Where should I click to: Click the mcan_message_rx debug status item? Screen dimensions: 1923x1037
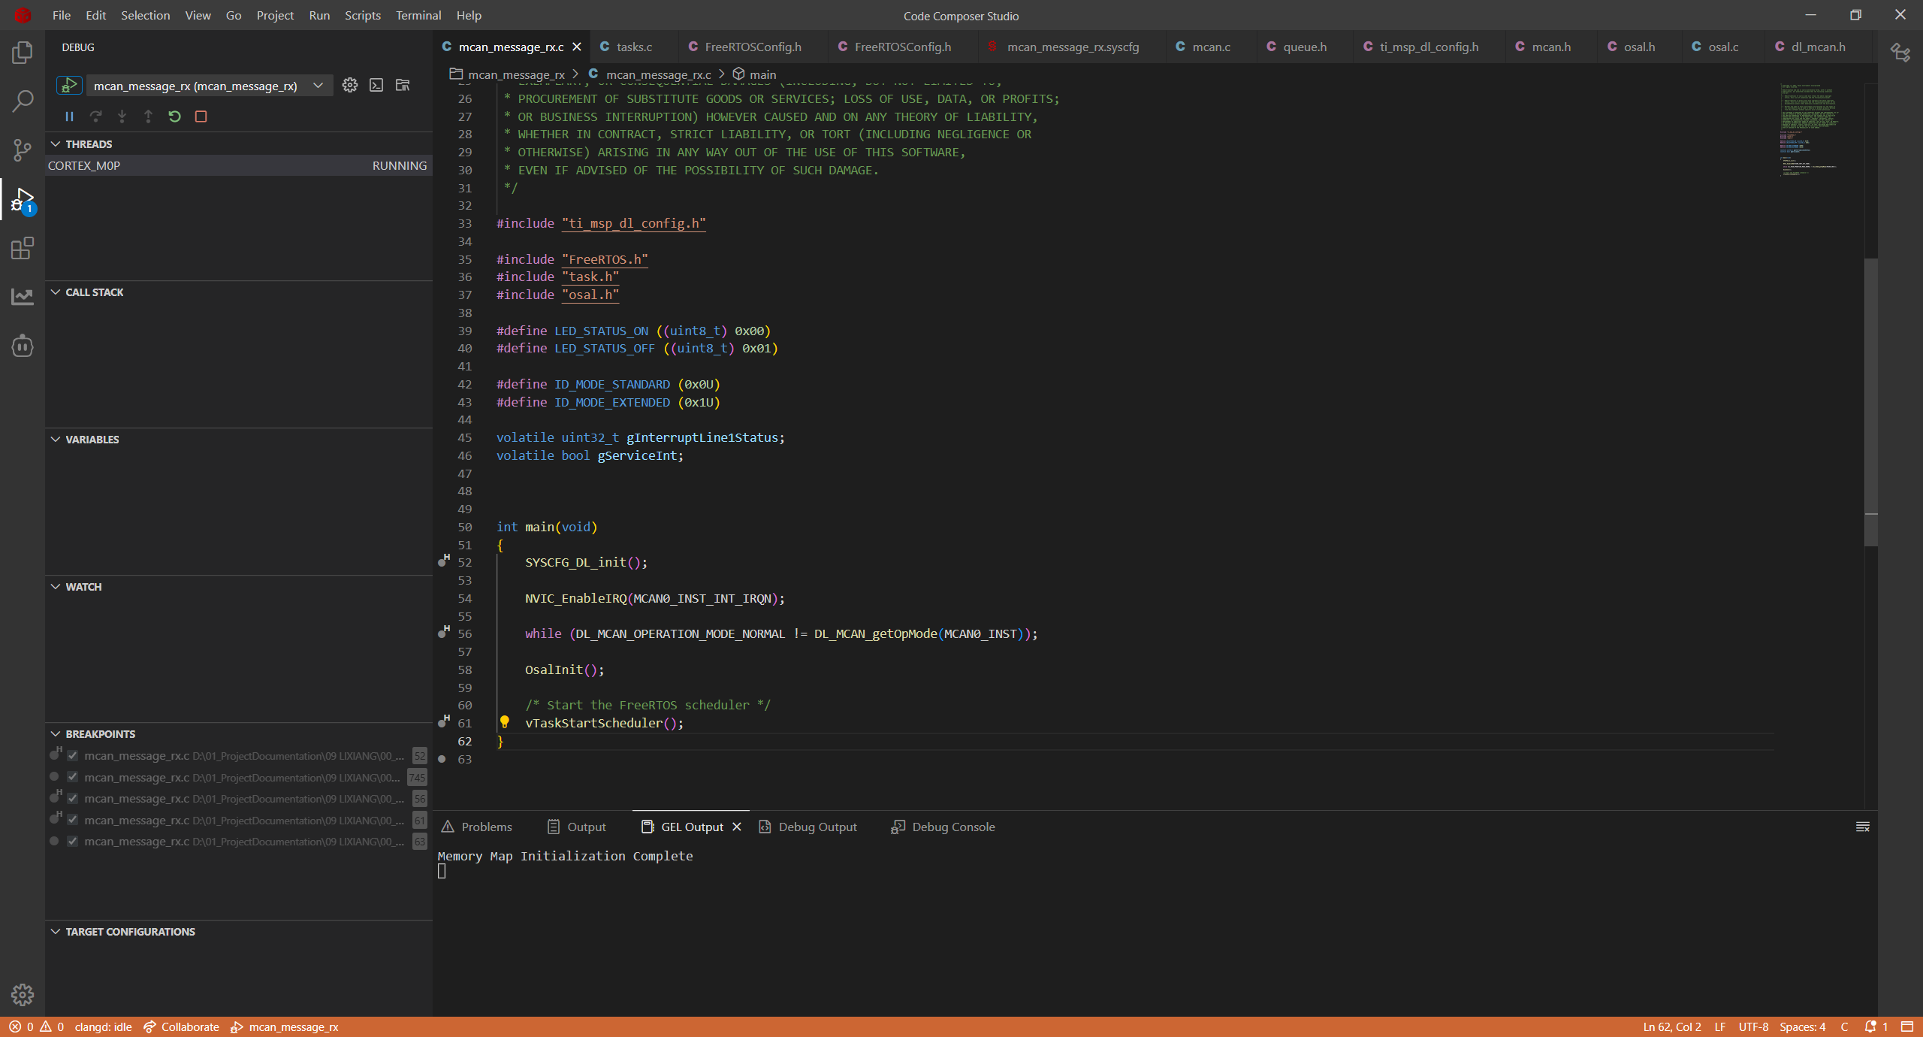tap(285, 1027)
